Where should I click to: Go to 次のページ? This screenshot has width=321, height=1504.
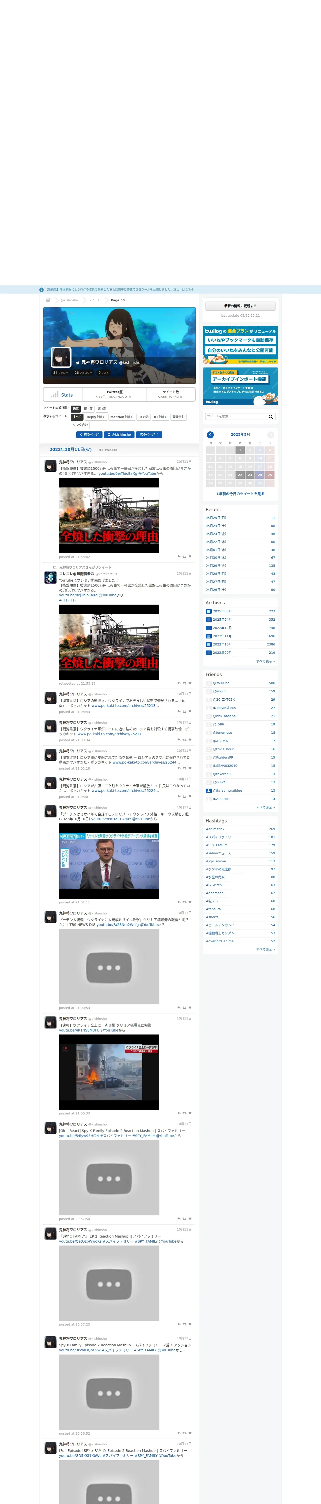coord(149,434)
